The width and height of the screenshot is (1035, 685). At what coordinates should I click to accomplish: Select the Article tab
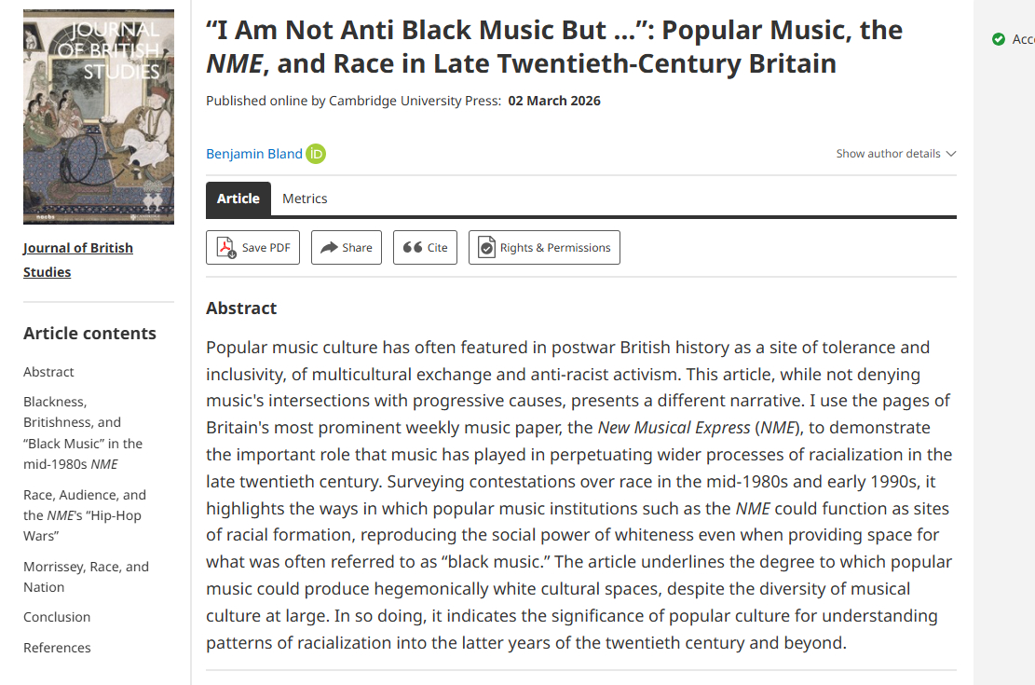(x=238, y=199)
